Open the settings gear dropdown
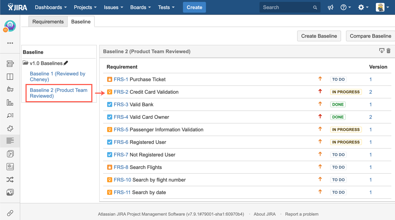 point(363,8)
